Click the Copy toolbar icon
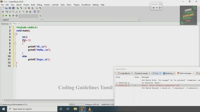Image resolution: width=200 pixels, height=112 pixels. coord(29,8)
